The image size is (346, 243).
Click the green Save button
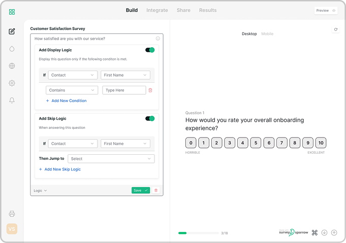pos(140,190)
